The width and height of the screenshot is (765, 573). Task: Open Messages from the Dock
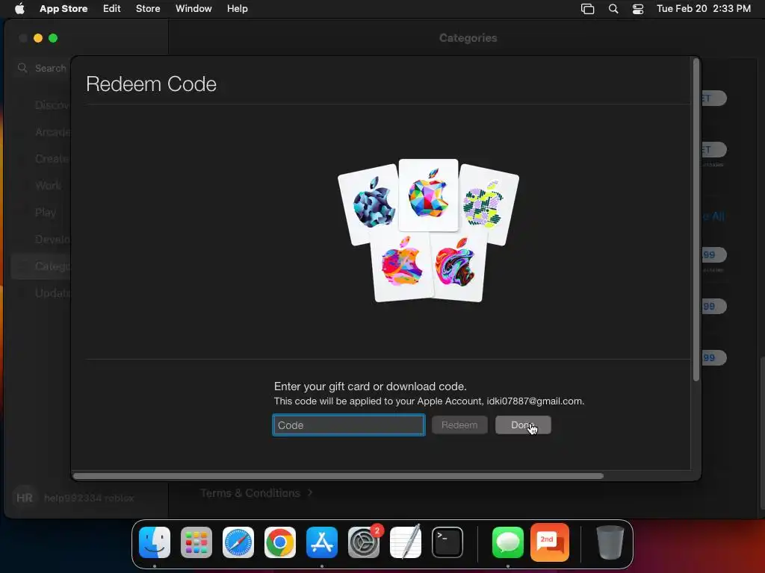508,542
